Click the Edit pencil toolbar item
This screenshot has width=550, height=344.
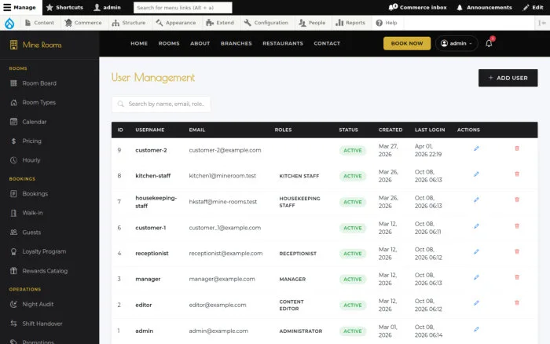533,7
